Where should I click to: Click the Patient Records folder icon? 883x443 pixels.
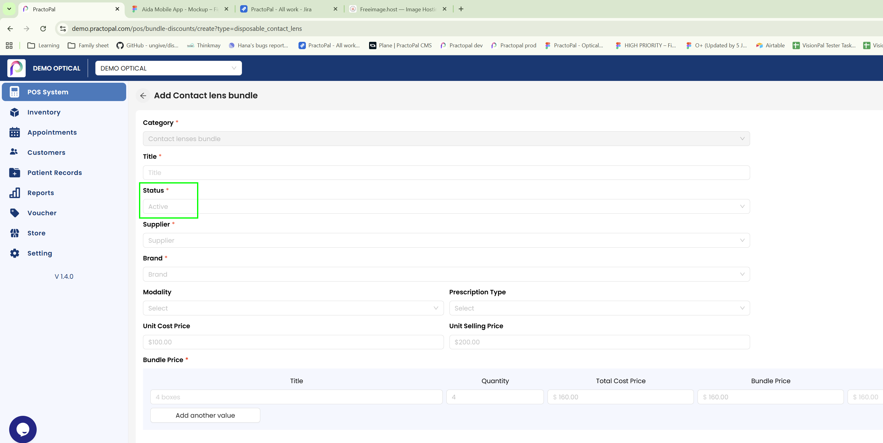[14, 173]
